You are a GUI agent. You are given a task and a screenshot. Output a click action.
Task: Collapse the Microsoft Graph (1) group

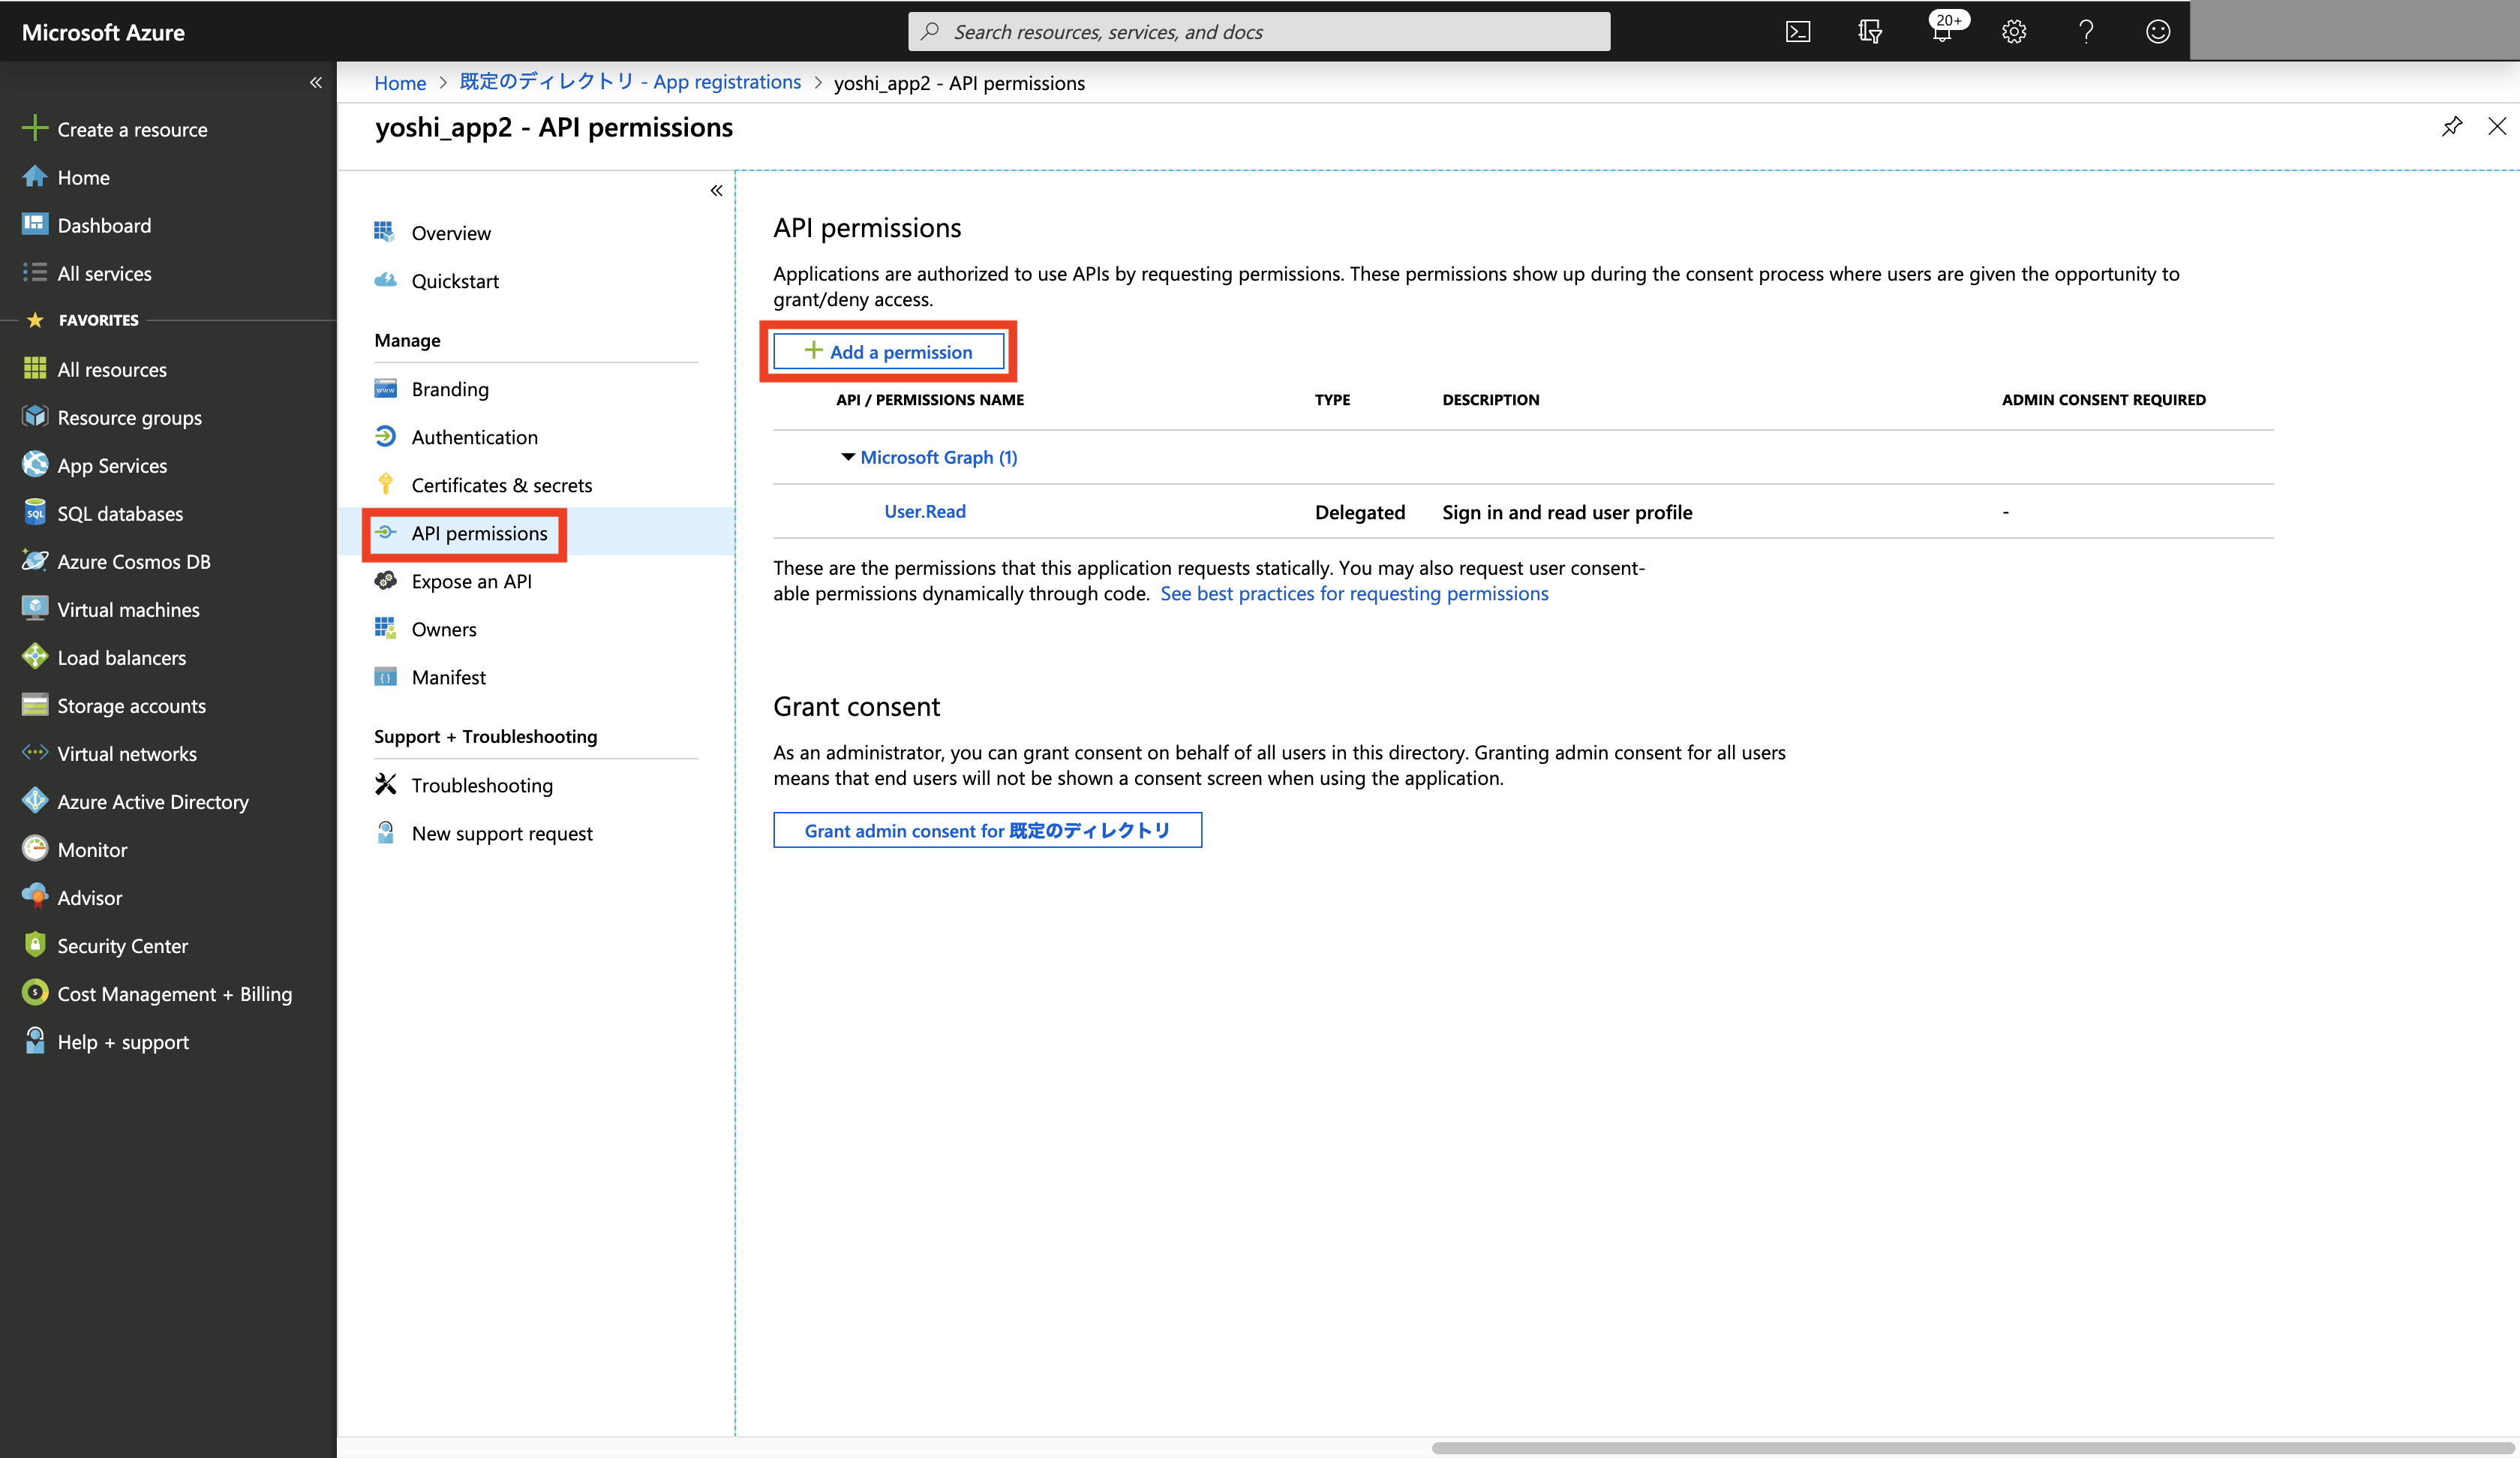[847, 457]
